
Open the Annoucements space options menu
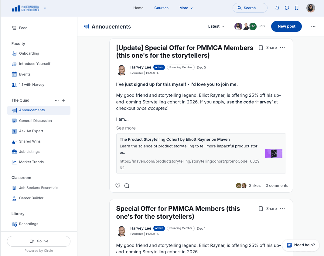(313, 26)
